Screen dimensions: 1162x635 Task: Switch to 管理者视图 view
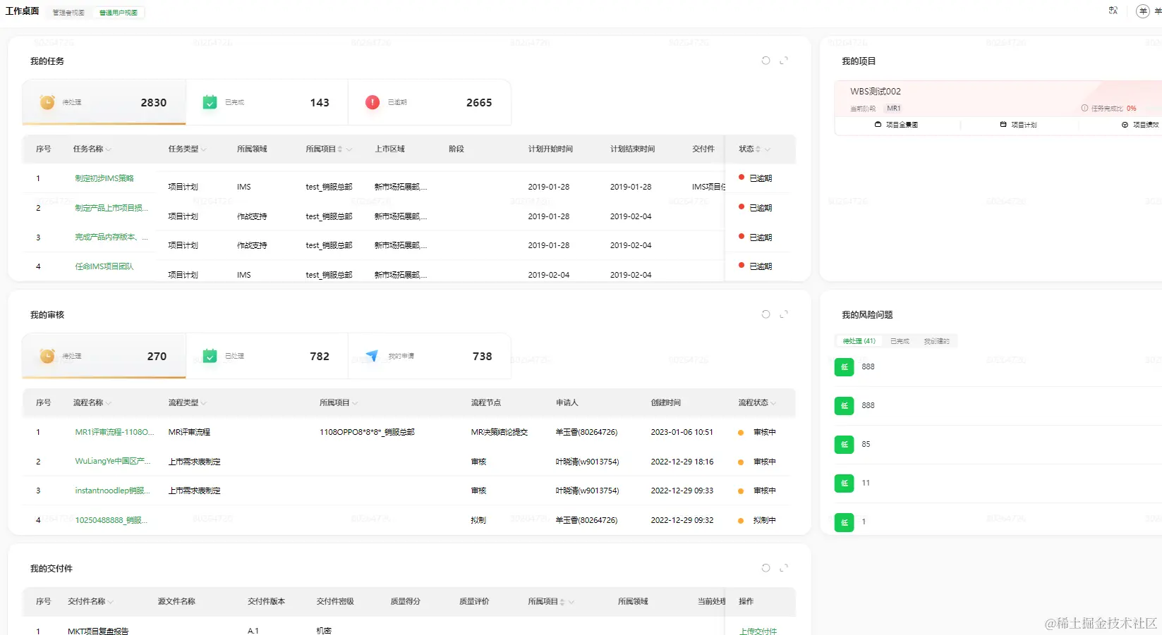[x=68, y=13]
